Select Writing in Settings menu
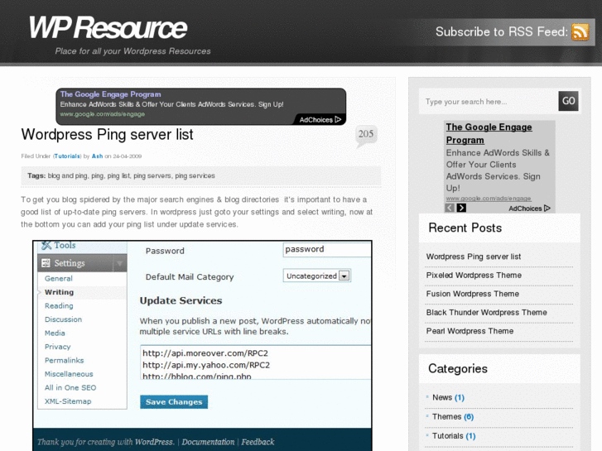 pyautogui.click(x=59, y=292)
